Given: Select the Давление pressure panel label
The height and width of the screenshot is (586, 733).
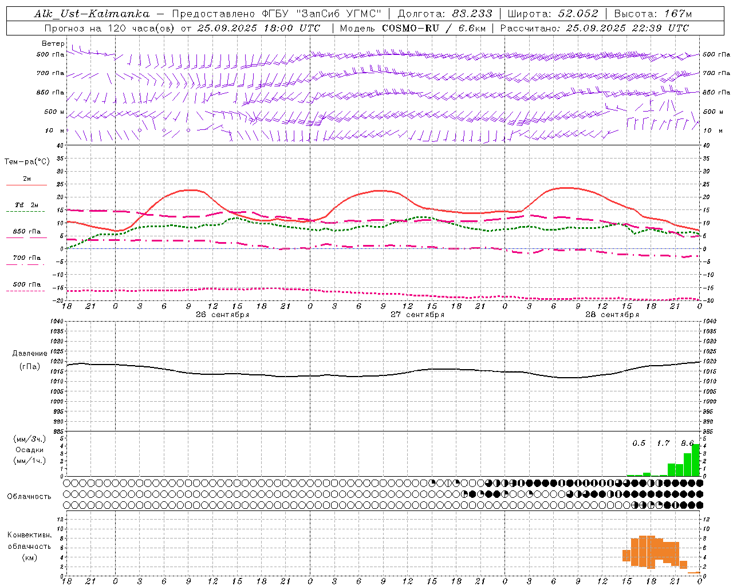Looking at the screenshot, I should point(30,354).
